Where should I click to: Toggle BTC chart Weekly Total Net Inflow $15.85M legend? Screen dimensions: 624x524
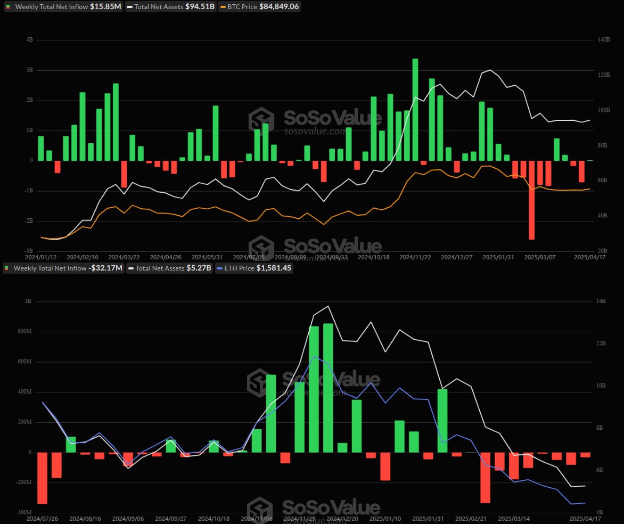pyautogui.click(x=64, y=7)
